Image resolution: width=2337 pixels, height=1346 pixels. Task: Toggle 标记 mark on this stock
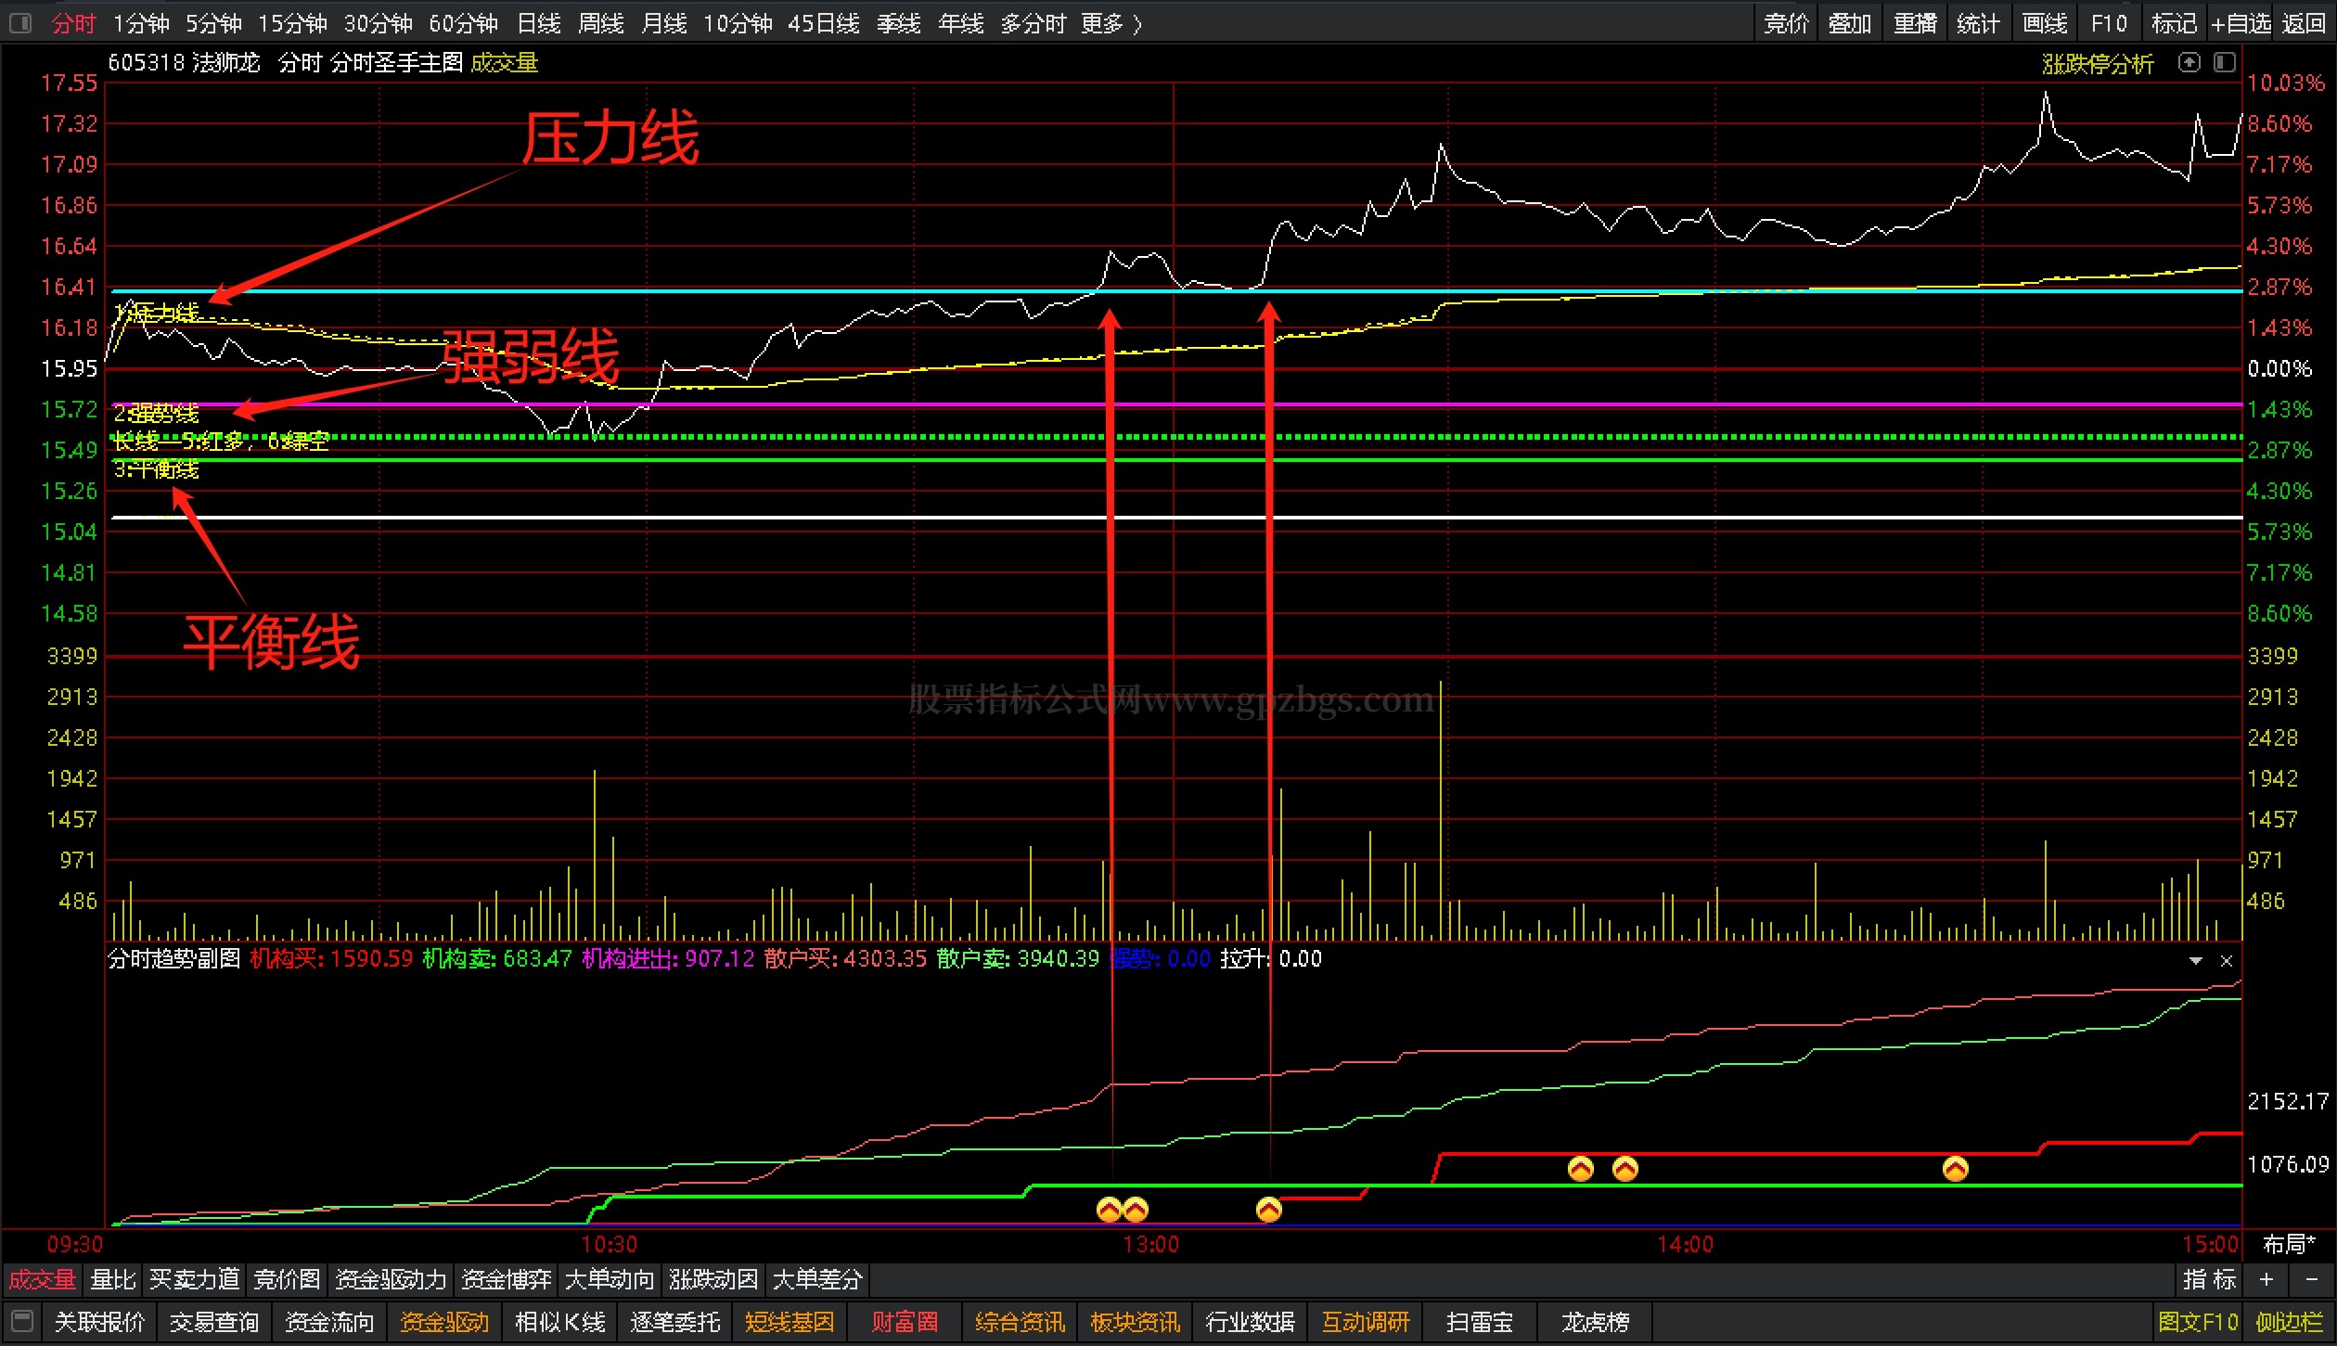tap(2174, 23)
